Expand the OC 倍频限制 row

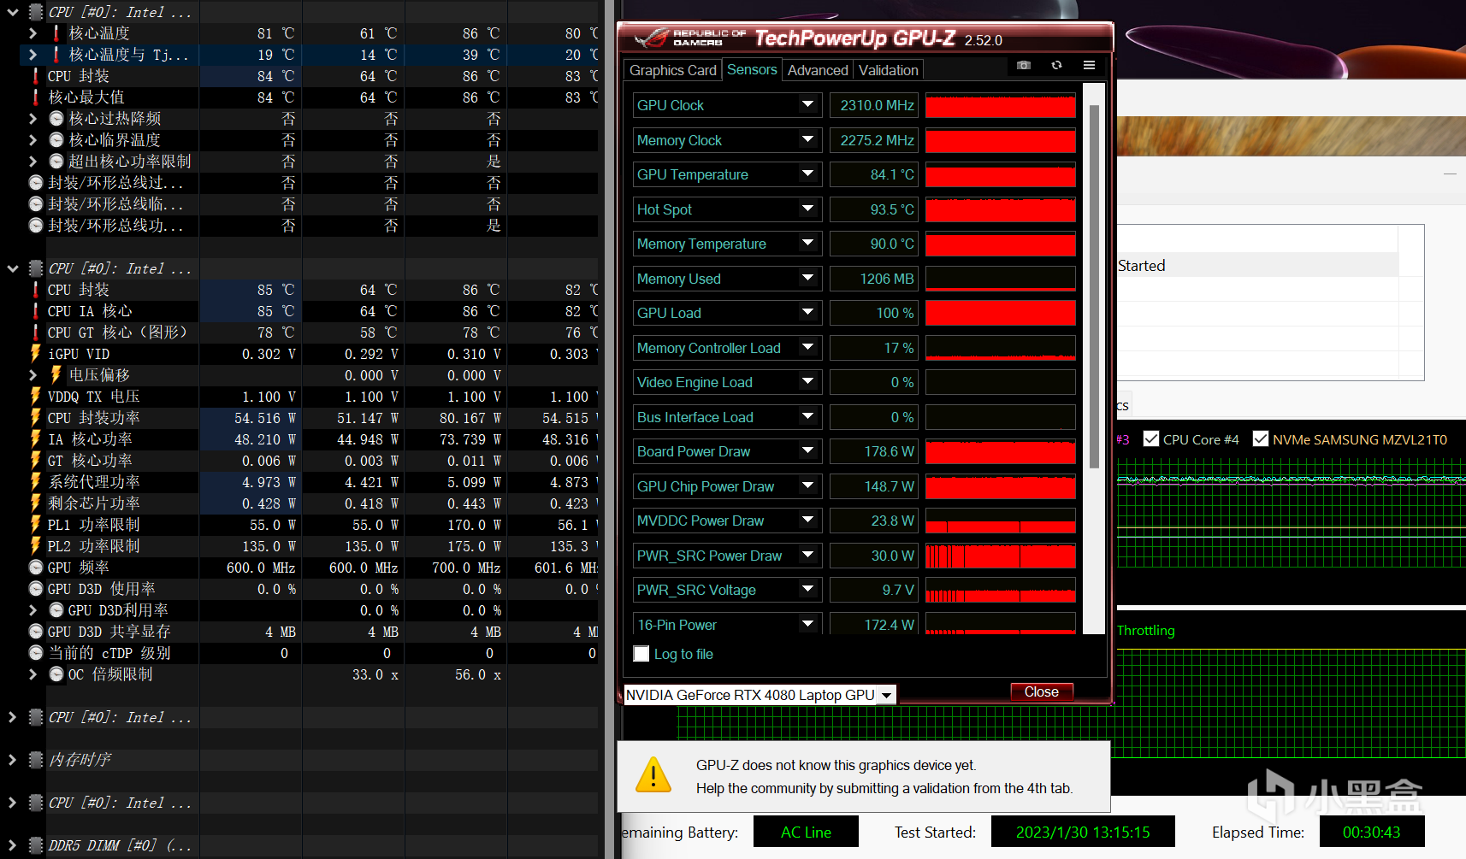tap(33, 674)
